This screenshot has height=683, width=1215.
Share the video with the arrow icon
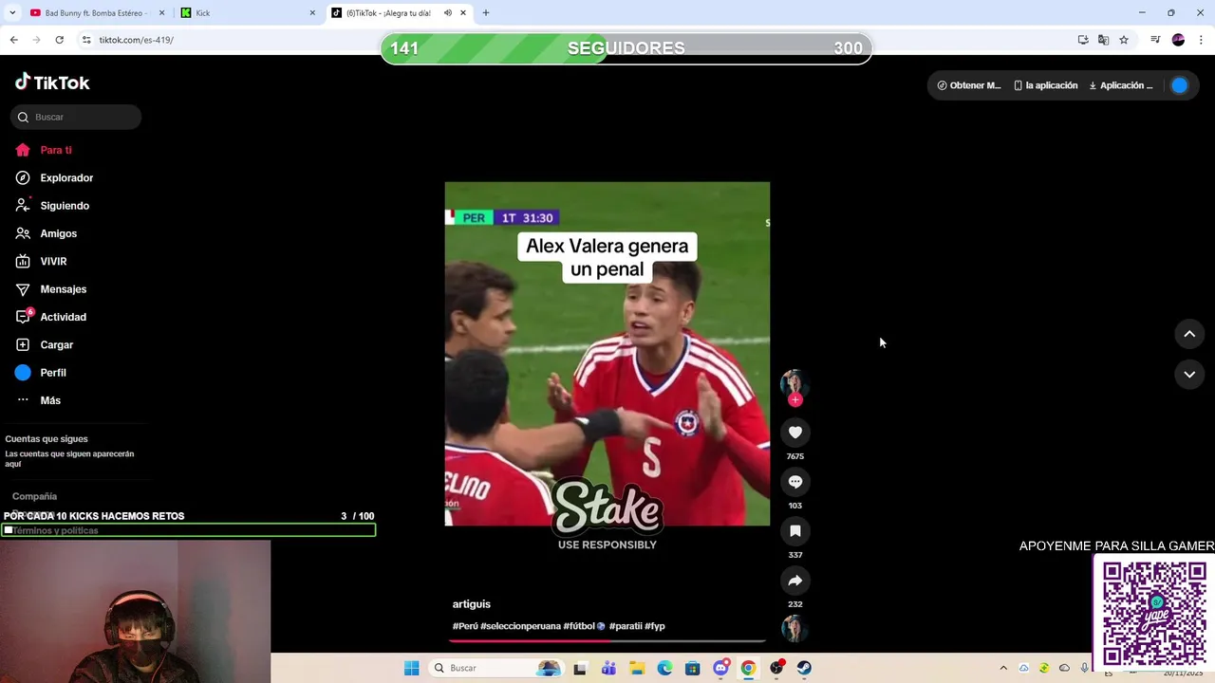pos(795,581)
